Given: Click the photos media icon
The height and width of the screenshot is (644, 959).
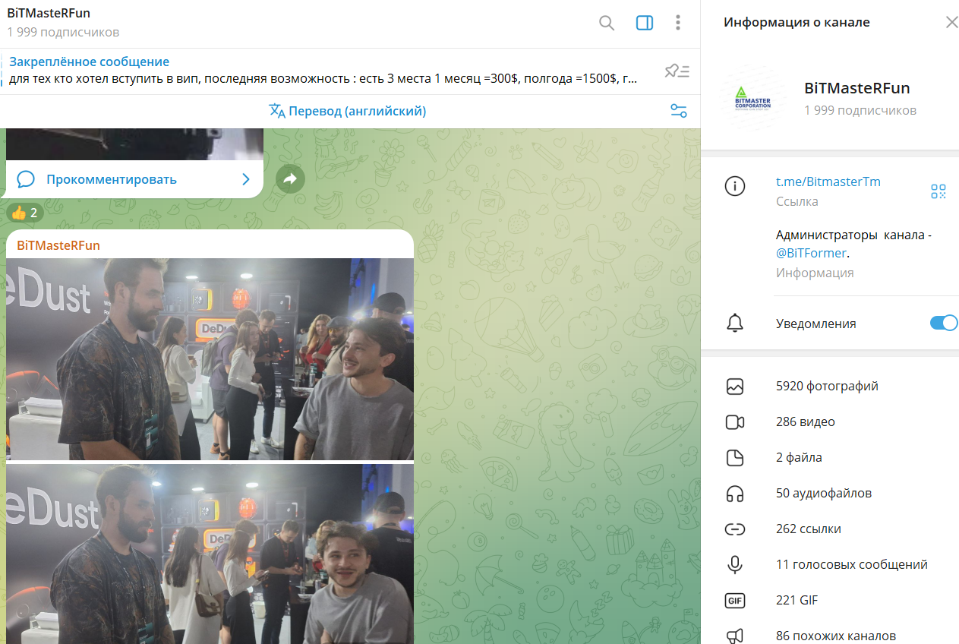Looking at the screenshot, I should click(x=734, y=387).
